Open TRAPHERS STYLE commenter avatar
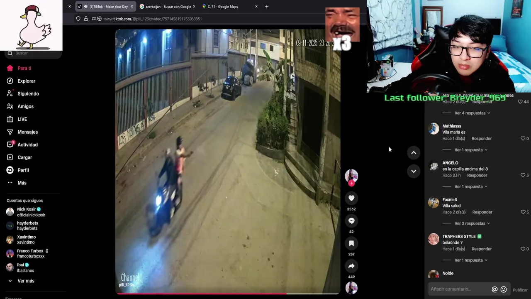The image size is (531, 299). pyautogui.click(x=434, y=239)
